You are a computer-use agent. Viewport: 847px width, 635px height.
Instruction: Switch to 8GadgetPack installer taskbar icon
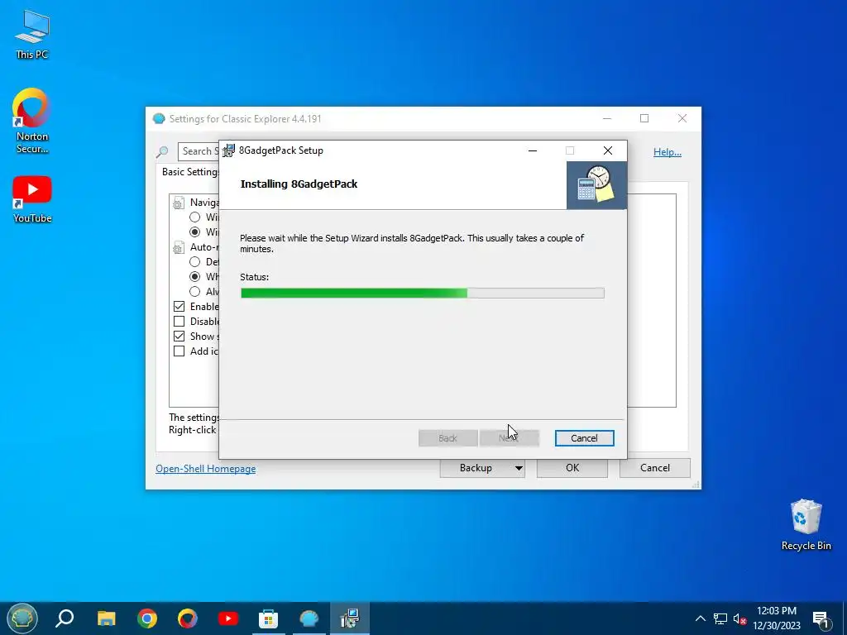350,618
